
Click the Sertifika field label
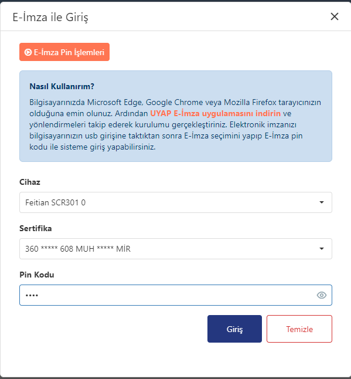point(36,228)
